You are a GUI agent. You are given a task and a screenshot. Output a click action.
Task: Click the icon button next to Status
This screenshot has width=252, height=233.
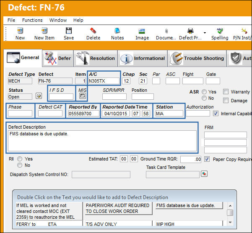(x=39, y=96)
